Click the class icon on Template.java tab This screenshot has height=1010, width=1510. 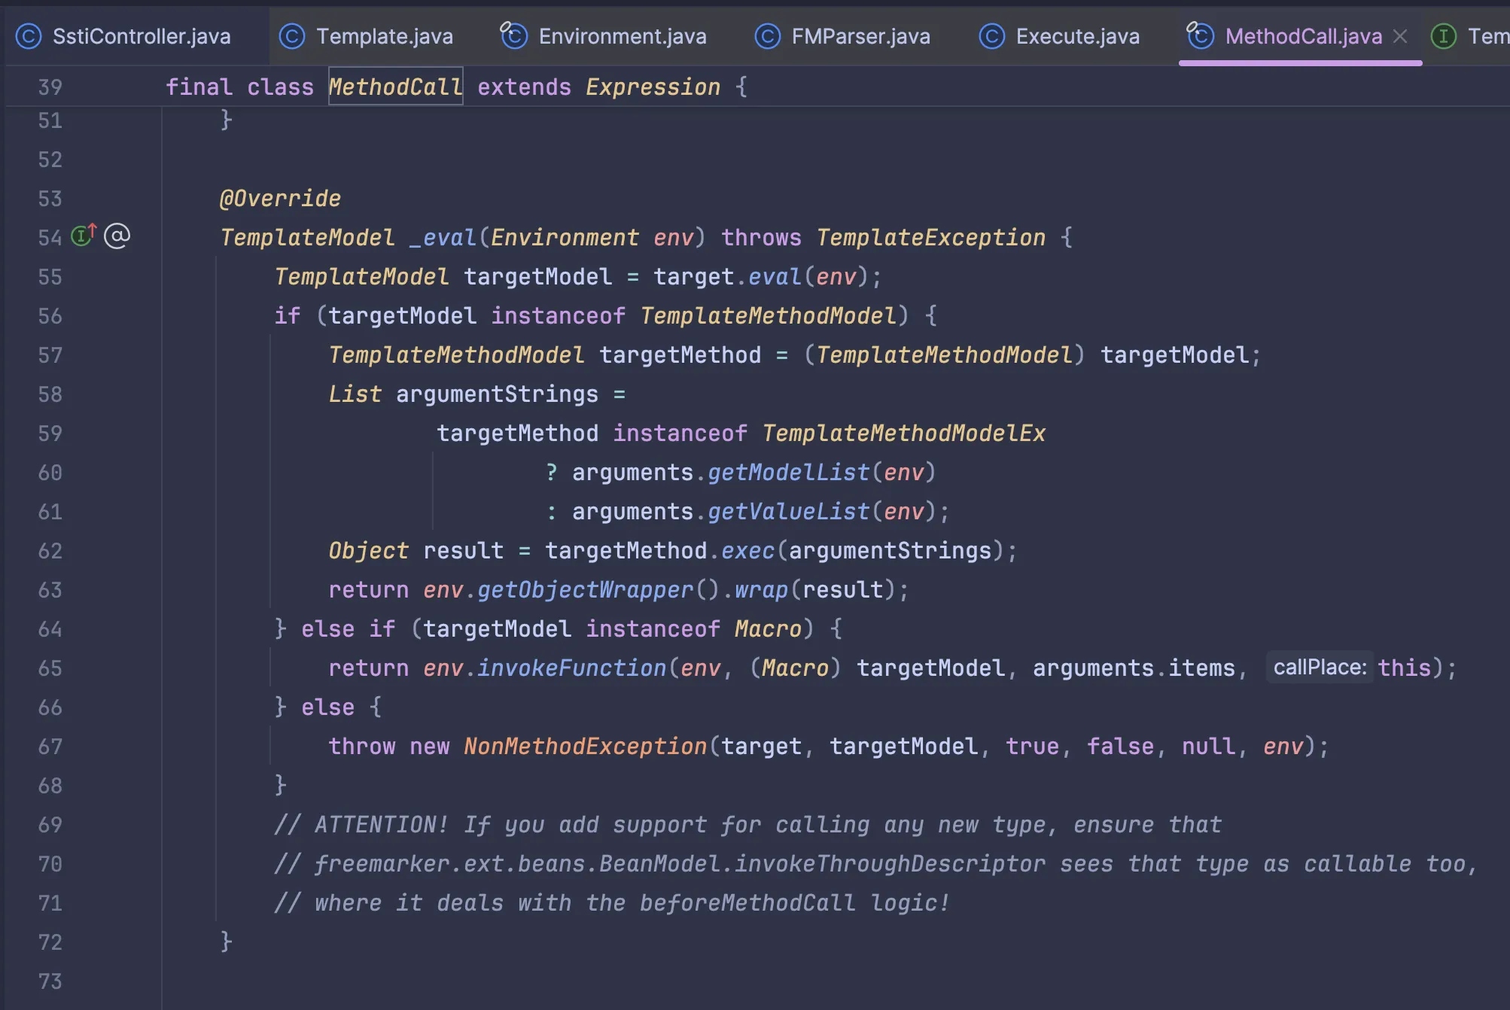292,36
